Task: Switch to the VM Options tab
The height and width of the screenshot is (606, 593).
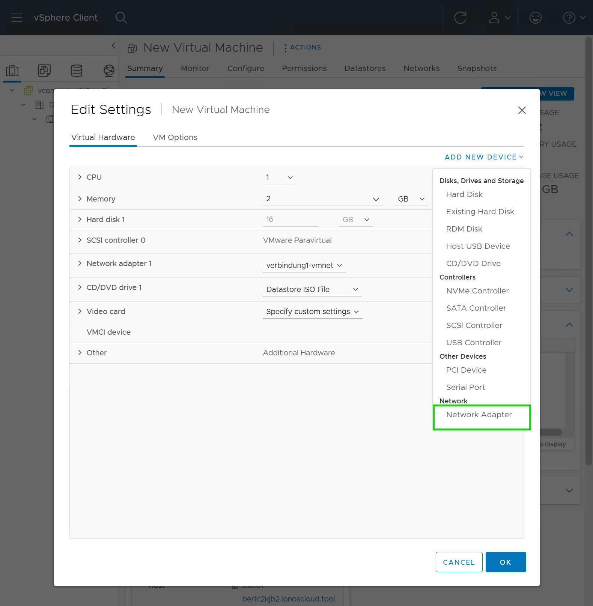Action: [x=175, y=137]
